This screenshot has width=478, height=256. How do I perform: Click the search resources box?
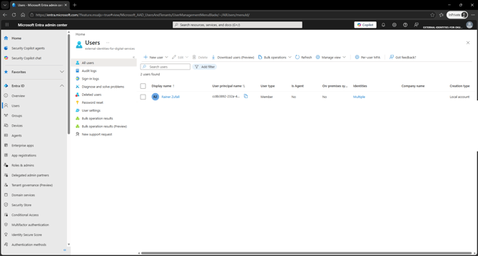[238, 25]
